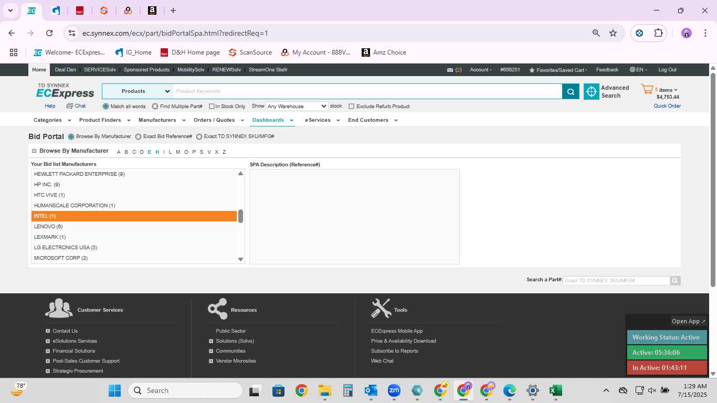The height and width of the screenshot is (403, 717).
Task: Click the Search a Part magnifier button
Action: (676, 281)
